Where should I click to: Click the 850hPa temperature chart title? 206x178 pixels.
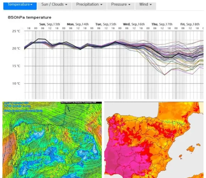[x=30, y=17]
